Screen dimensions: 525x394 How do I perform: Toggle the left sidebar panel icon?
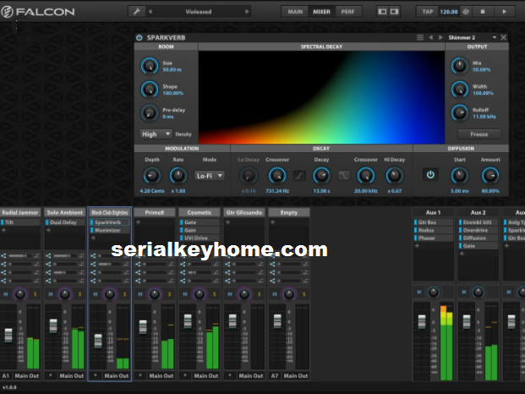382,12
